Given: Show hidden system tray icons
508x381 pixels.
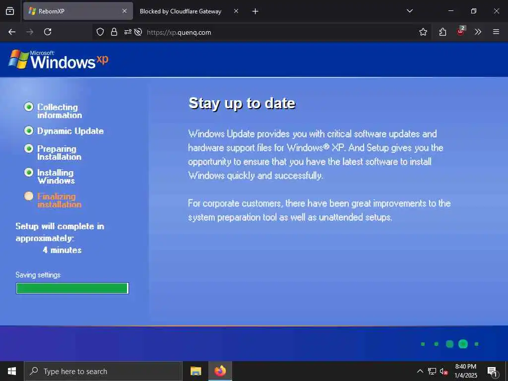Looking at the screenshot, I should tap(420, 371).
